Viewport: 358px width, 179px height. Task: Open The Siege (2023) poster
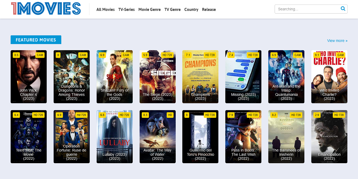(x=158, y=77)
